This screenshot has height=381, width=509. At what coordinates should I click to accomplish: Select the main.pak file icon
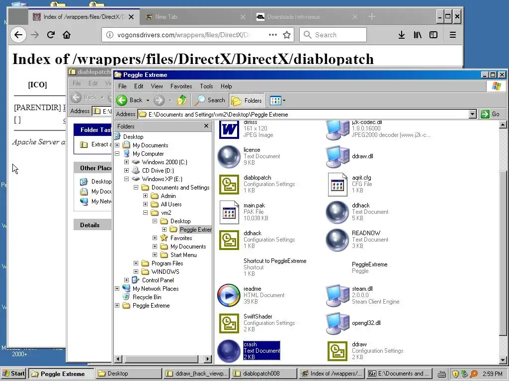[229, 212]
